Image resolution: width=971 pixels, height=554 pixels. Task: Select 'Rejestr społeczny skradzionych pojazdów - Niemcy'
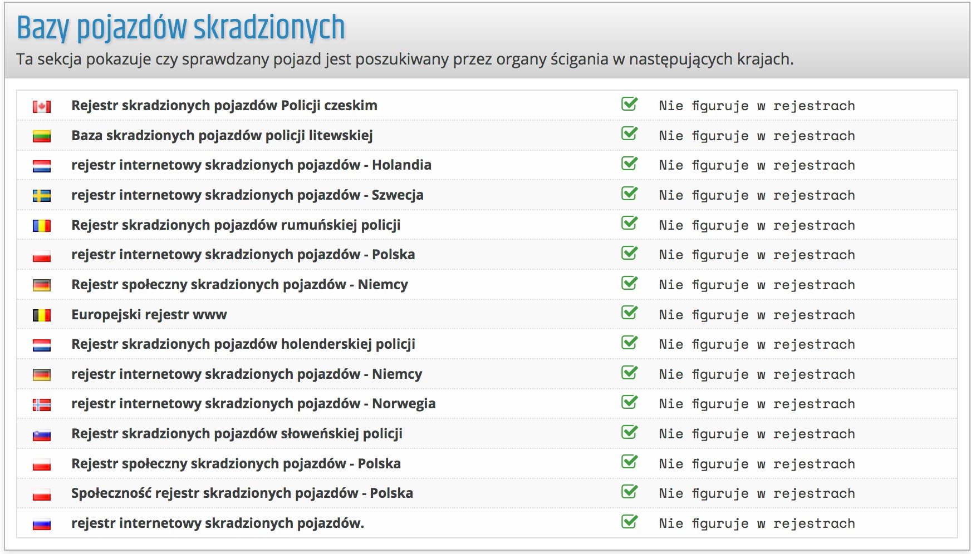[x=239, y=285]
